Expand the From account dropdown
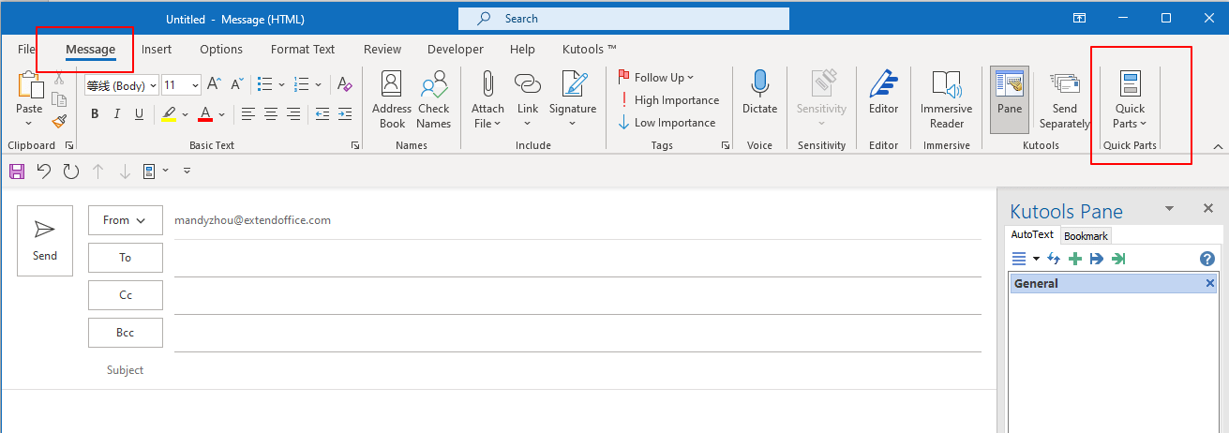The width and height of the screenshot is (1229, 433). (x=125, y=220)
